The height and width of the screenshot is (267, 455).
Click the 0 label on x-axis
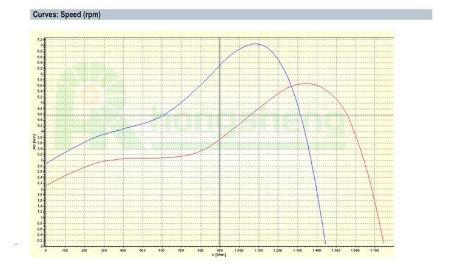click(x=46, y=250)
